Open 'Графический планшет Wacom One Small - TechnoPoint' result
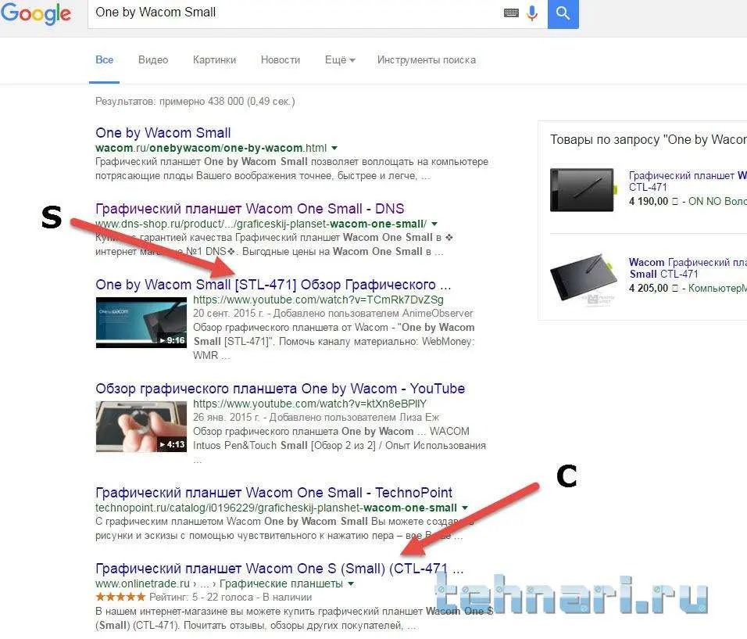 pyautogui.click(x=274, y=493)
